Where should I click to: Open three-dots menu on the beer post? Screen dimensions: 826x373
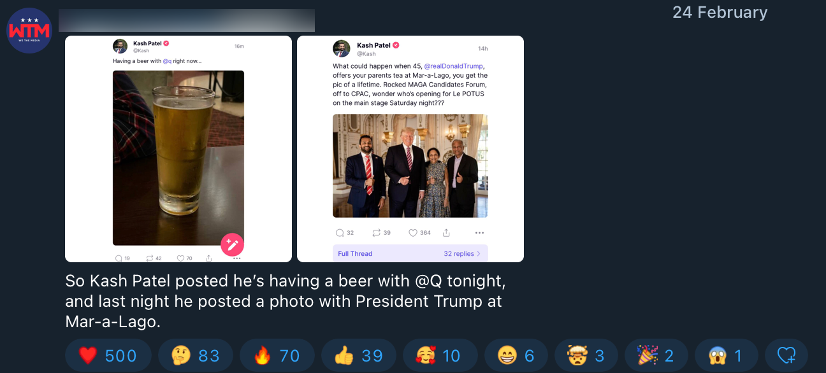(x=236, y=258)
